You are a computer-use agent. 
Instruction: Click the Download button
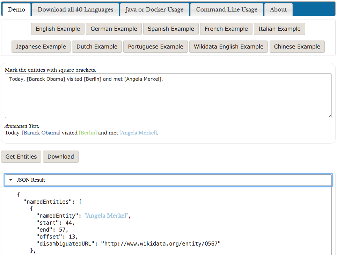(x=61, y=157)
